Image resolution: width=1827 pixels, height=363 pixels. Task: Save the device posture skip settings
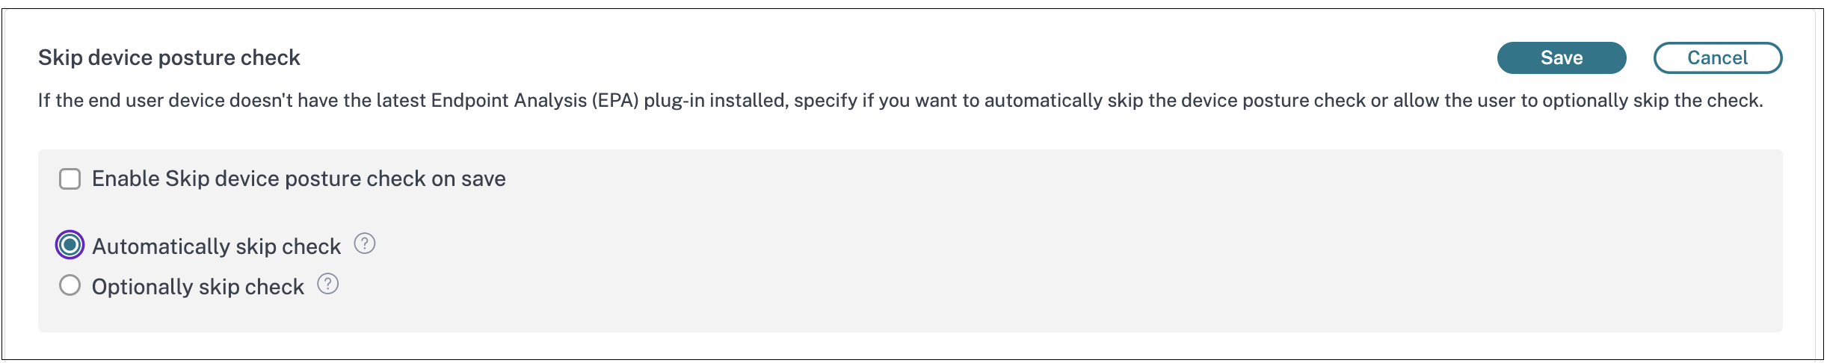coord(1561,58)
